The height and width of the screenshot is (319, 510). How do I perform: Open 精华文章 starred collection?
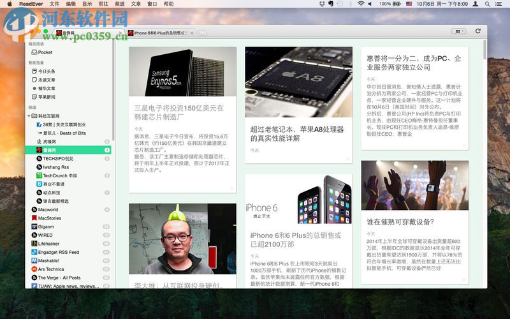coord(43,88)
